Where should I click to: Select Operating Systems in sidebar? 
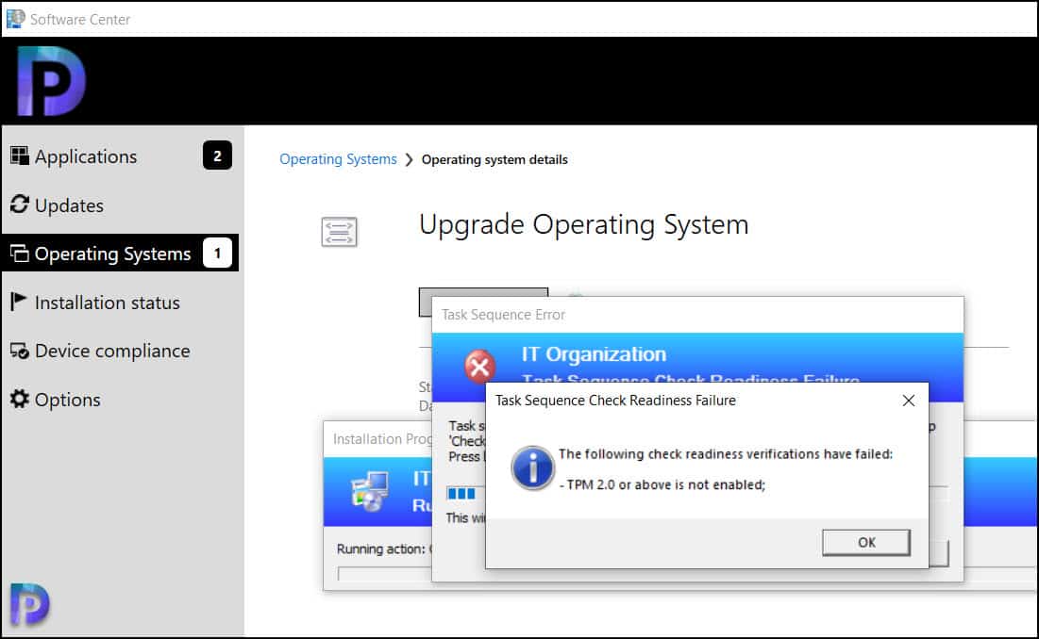click(121, 254)
